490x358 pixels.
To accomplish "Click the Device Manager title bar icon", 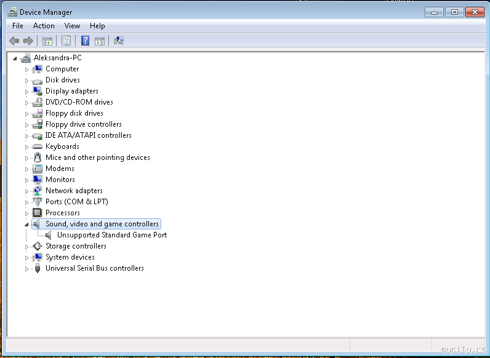I will 12,12.
